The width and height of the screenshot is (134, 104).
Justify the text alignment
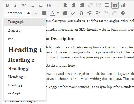click(x=44, y=13)
